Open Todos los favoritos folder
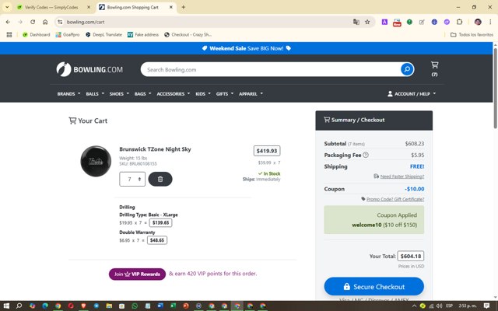 pyautogui.click(x=472, y=34)
